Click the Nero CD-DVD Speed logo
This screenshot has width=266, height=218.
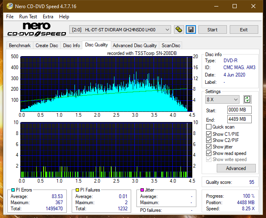37,29
